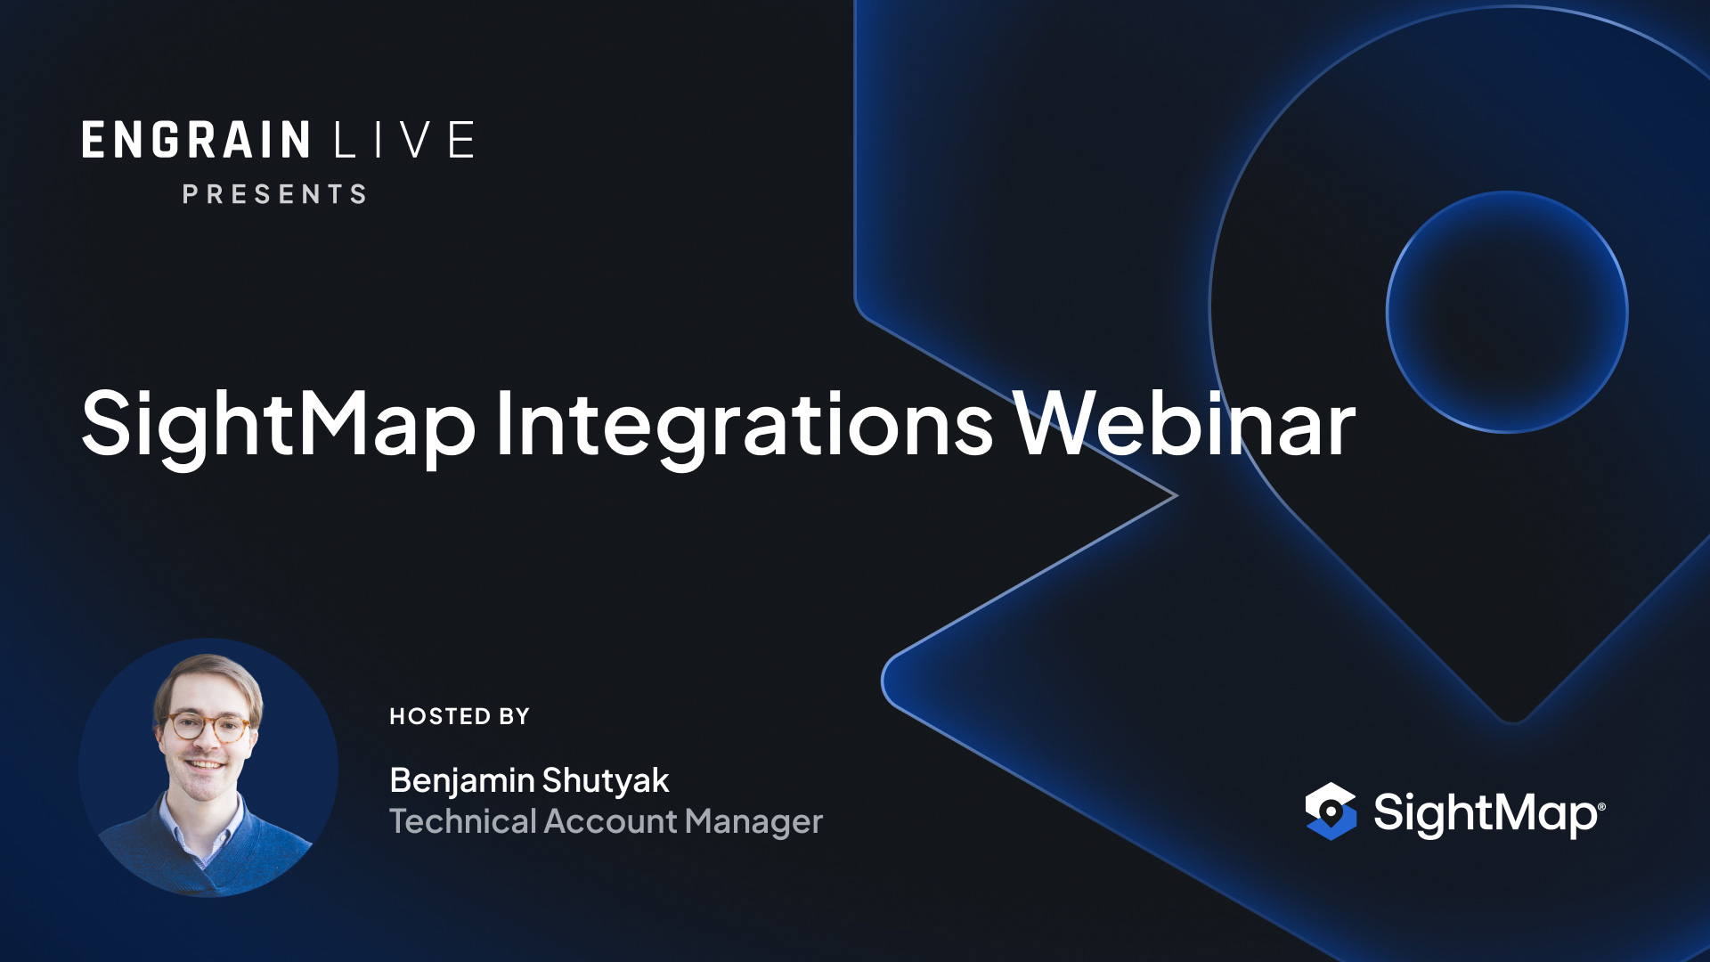Screen dimensions: 1710x962
Task: Click the 'PRESENTS' subtitle
Action: [x=275, y=194]
